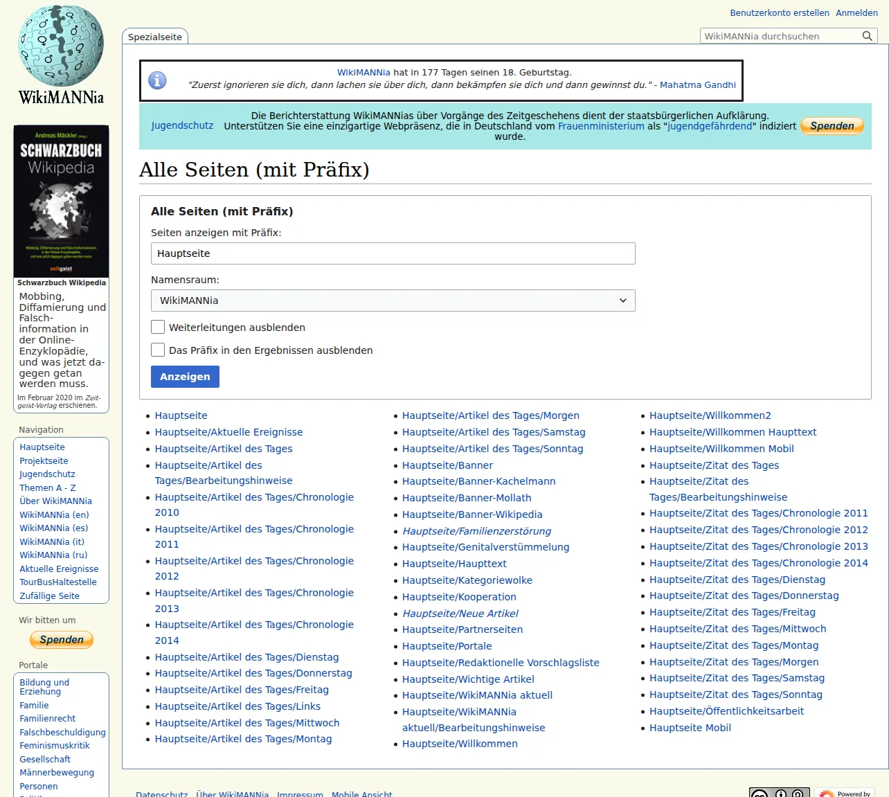
Task: Open the Falschbeschuldigung portal
Action: [x=62, y=733]
